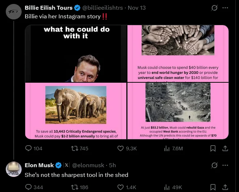
Task: Open the @elonmusk handle link
Action: click(x=88, y=165)
